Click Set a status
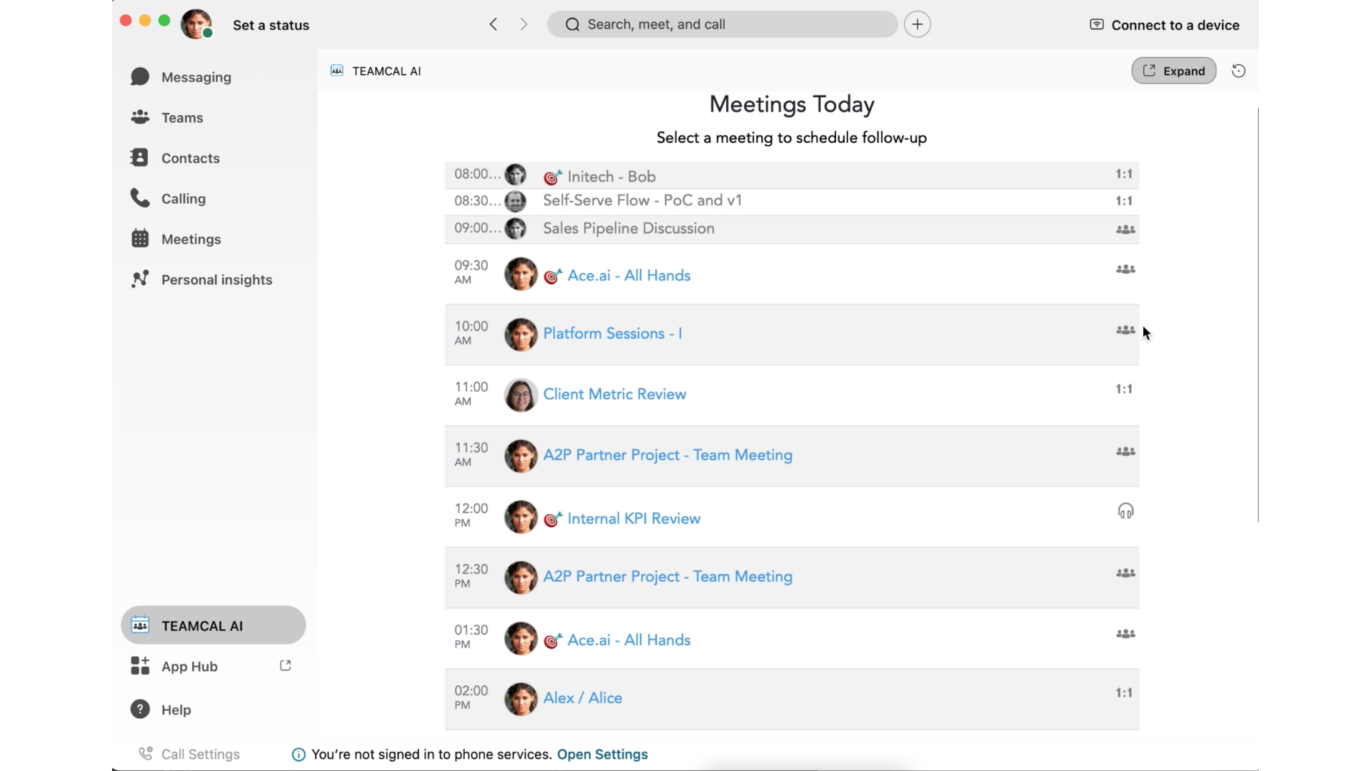The height and width of the screenshot is (771, 1371). 271,25
